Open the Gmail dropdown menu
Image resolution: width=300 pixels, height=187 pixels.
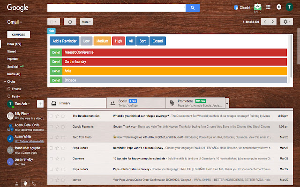[15, 22]
